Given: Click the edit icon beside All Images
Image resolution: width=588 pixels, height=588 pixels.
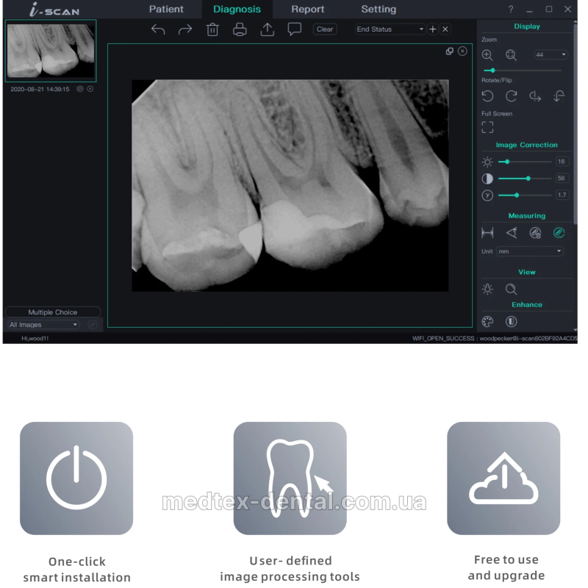Looking at the screenshot, I should [93, 325].
